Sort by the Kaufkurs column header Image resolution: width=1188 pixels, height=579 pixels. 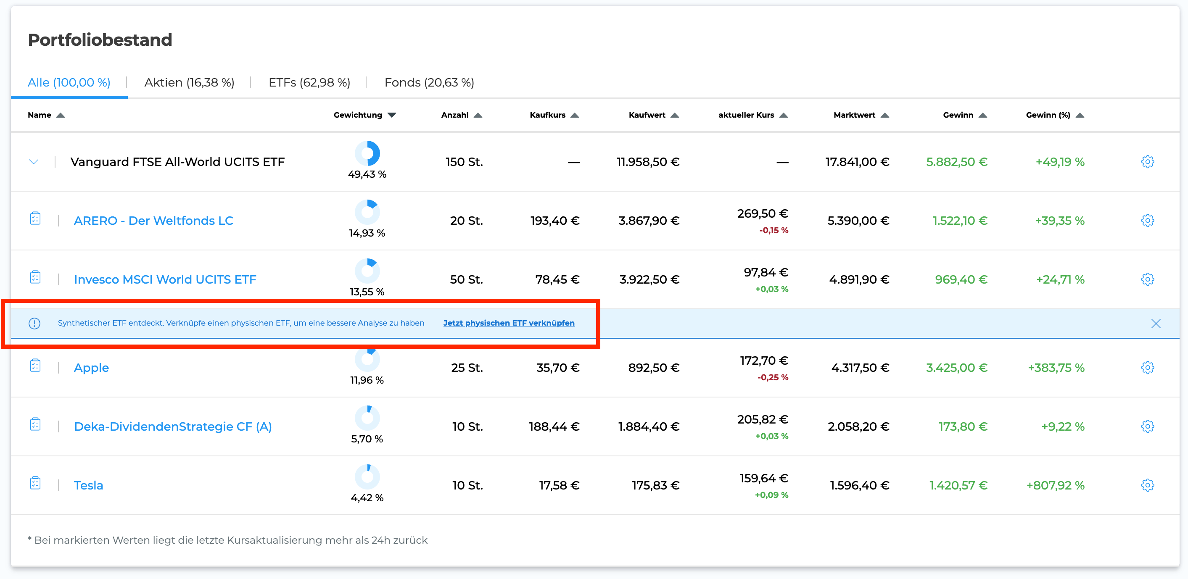553,115
